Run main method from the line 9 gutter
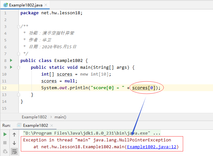Screen dimensions: 213x156 point(11,67)
